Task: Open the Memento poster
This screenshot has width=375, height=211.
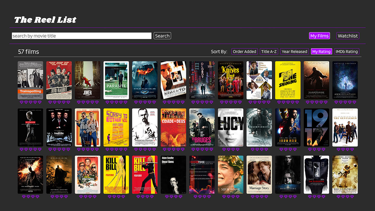Action: click(x=173, y=80)
